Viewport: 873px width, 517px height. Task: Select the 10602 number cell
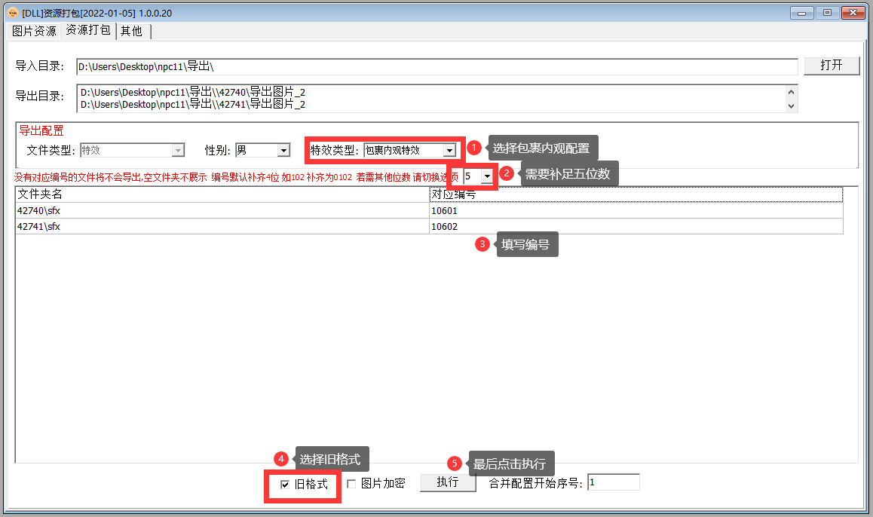[x=635, y=227]
